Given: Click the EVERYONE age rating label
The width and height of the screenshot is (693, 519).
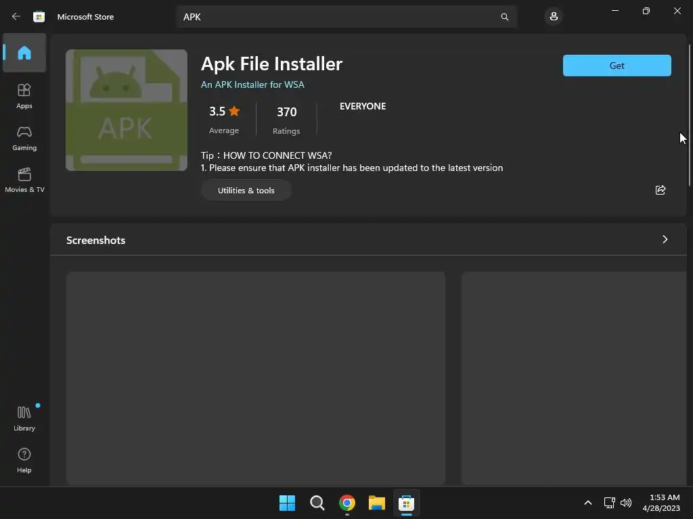Looking at the screenshot, I should click(363, 106).
